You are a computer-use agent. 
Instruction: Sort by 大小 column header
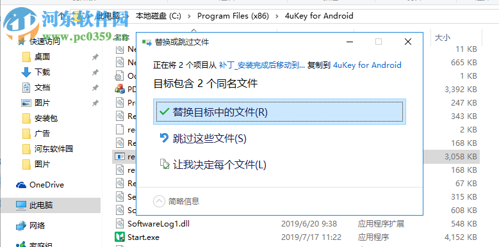pos(443,38)
